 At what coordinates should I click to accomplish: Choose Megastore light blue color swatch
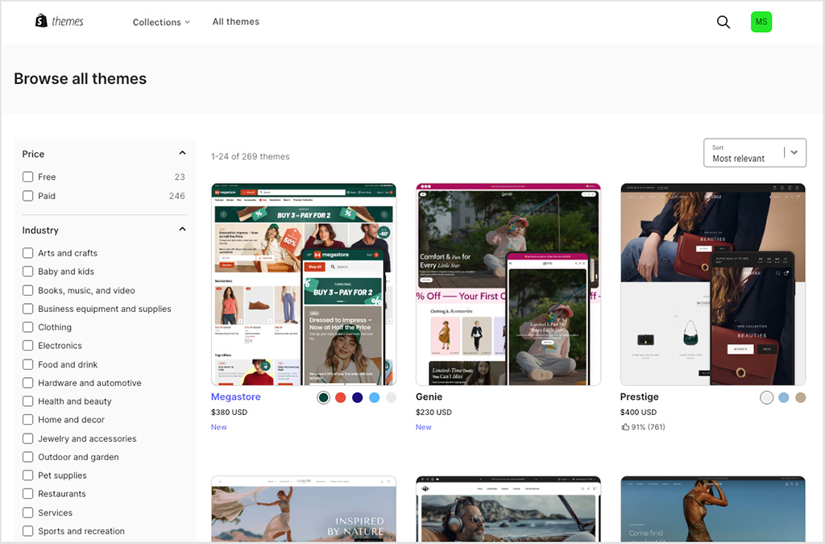374,398
